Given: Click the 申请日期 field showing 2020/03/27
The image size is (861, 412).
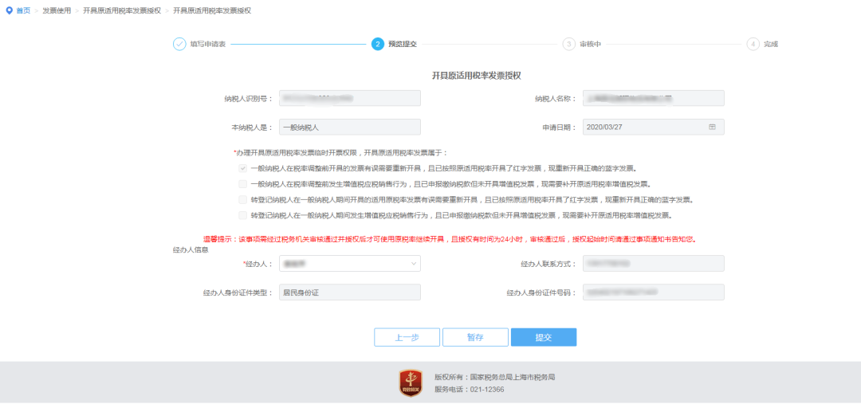Looking at the screenshot, I should point(654,127).
